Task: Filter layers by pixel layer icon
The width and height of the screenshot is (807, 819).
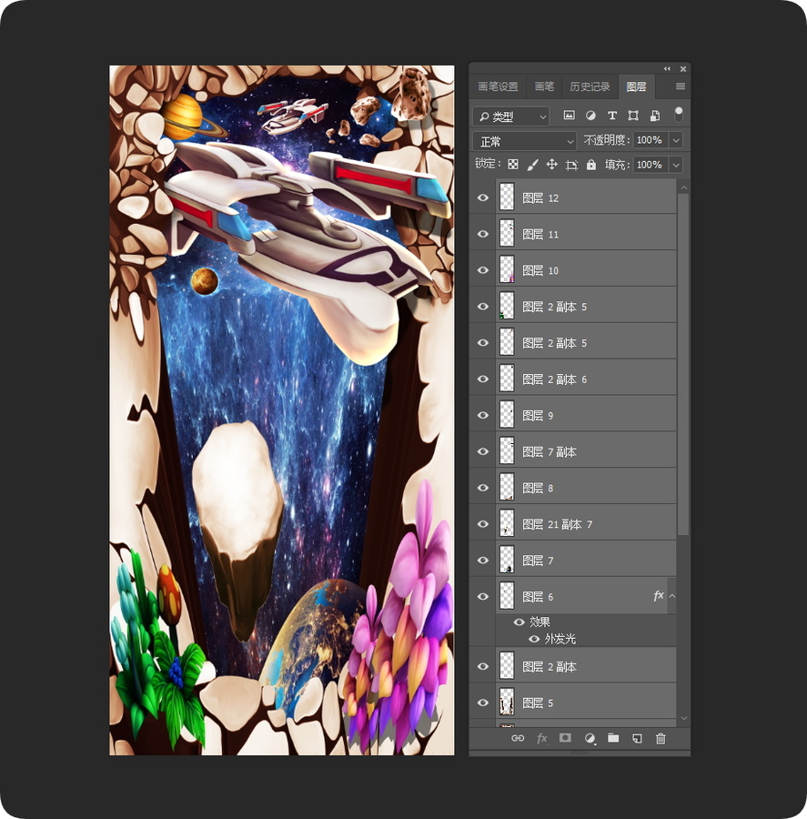Action: pyautogui.click(x=569, y=116)
